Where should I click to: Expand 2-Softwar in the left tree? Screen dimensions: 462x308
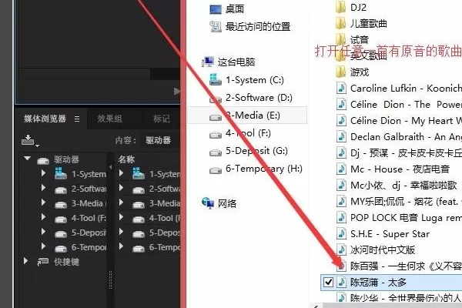click(43, 188)
